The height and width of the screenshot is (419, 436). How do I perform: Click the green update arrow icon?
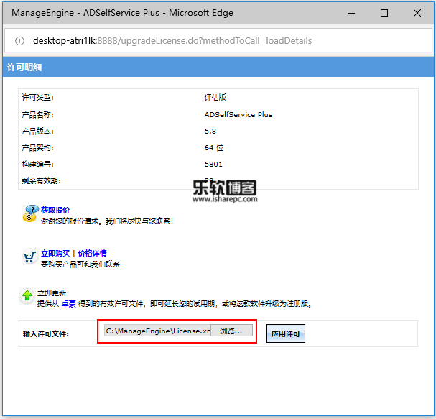point(27,295)
